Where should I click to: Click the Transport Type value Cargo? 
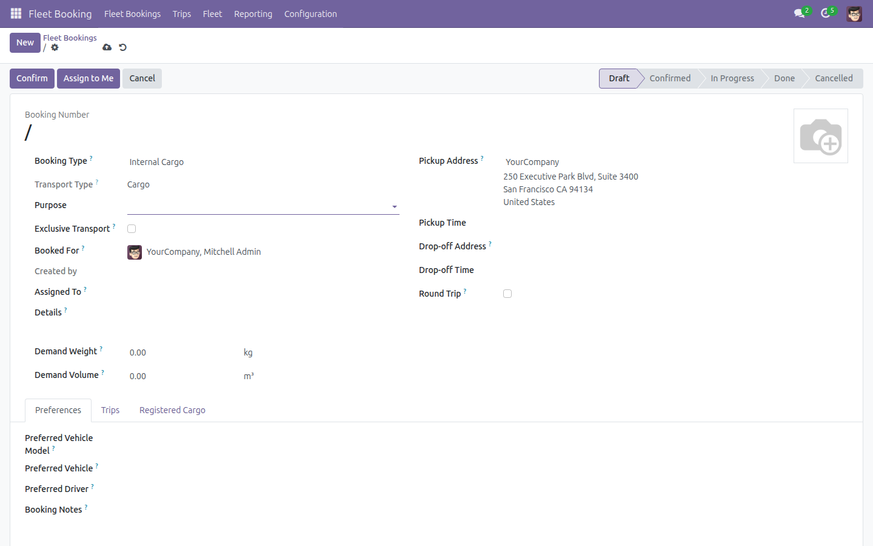138,184
